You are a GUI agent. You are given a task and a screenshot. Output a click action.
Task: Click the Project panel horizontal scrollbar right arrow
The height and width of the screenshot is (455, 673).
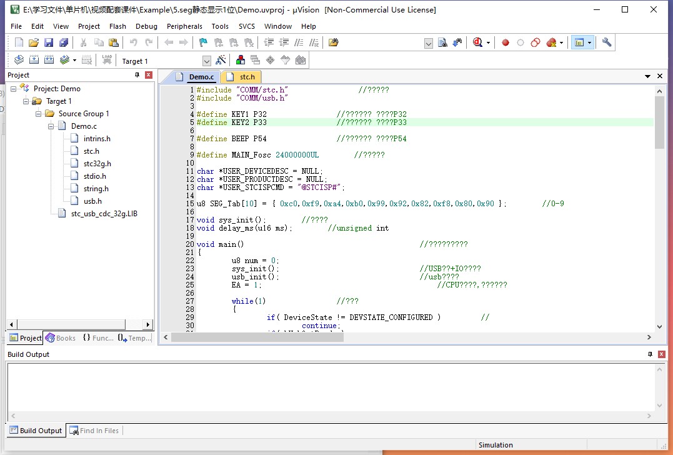pyautogui.click(x=148, y=324)
